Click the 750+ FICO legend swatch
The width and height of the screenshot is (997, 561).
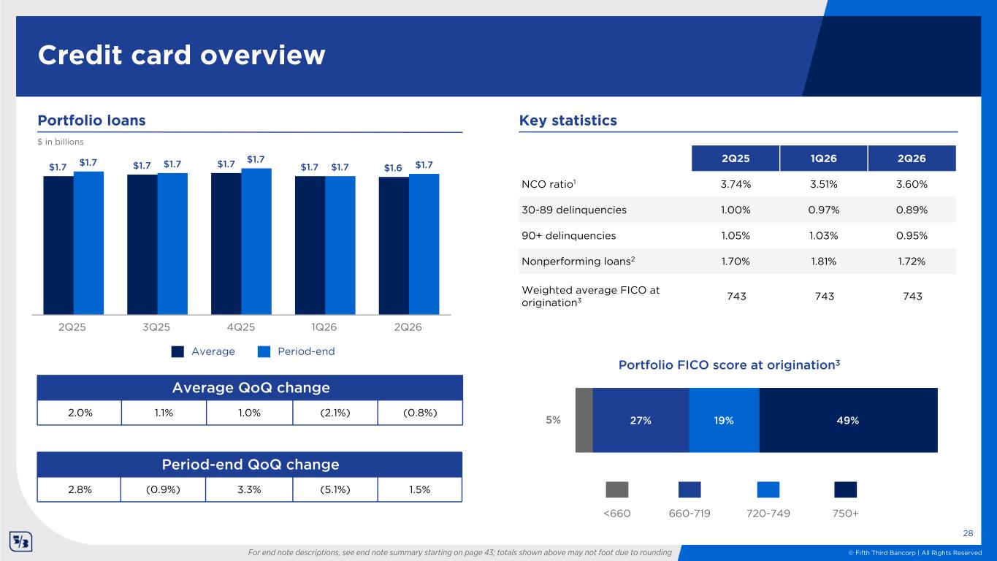click(x=846, y=489)
